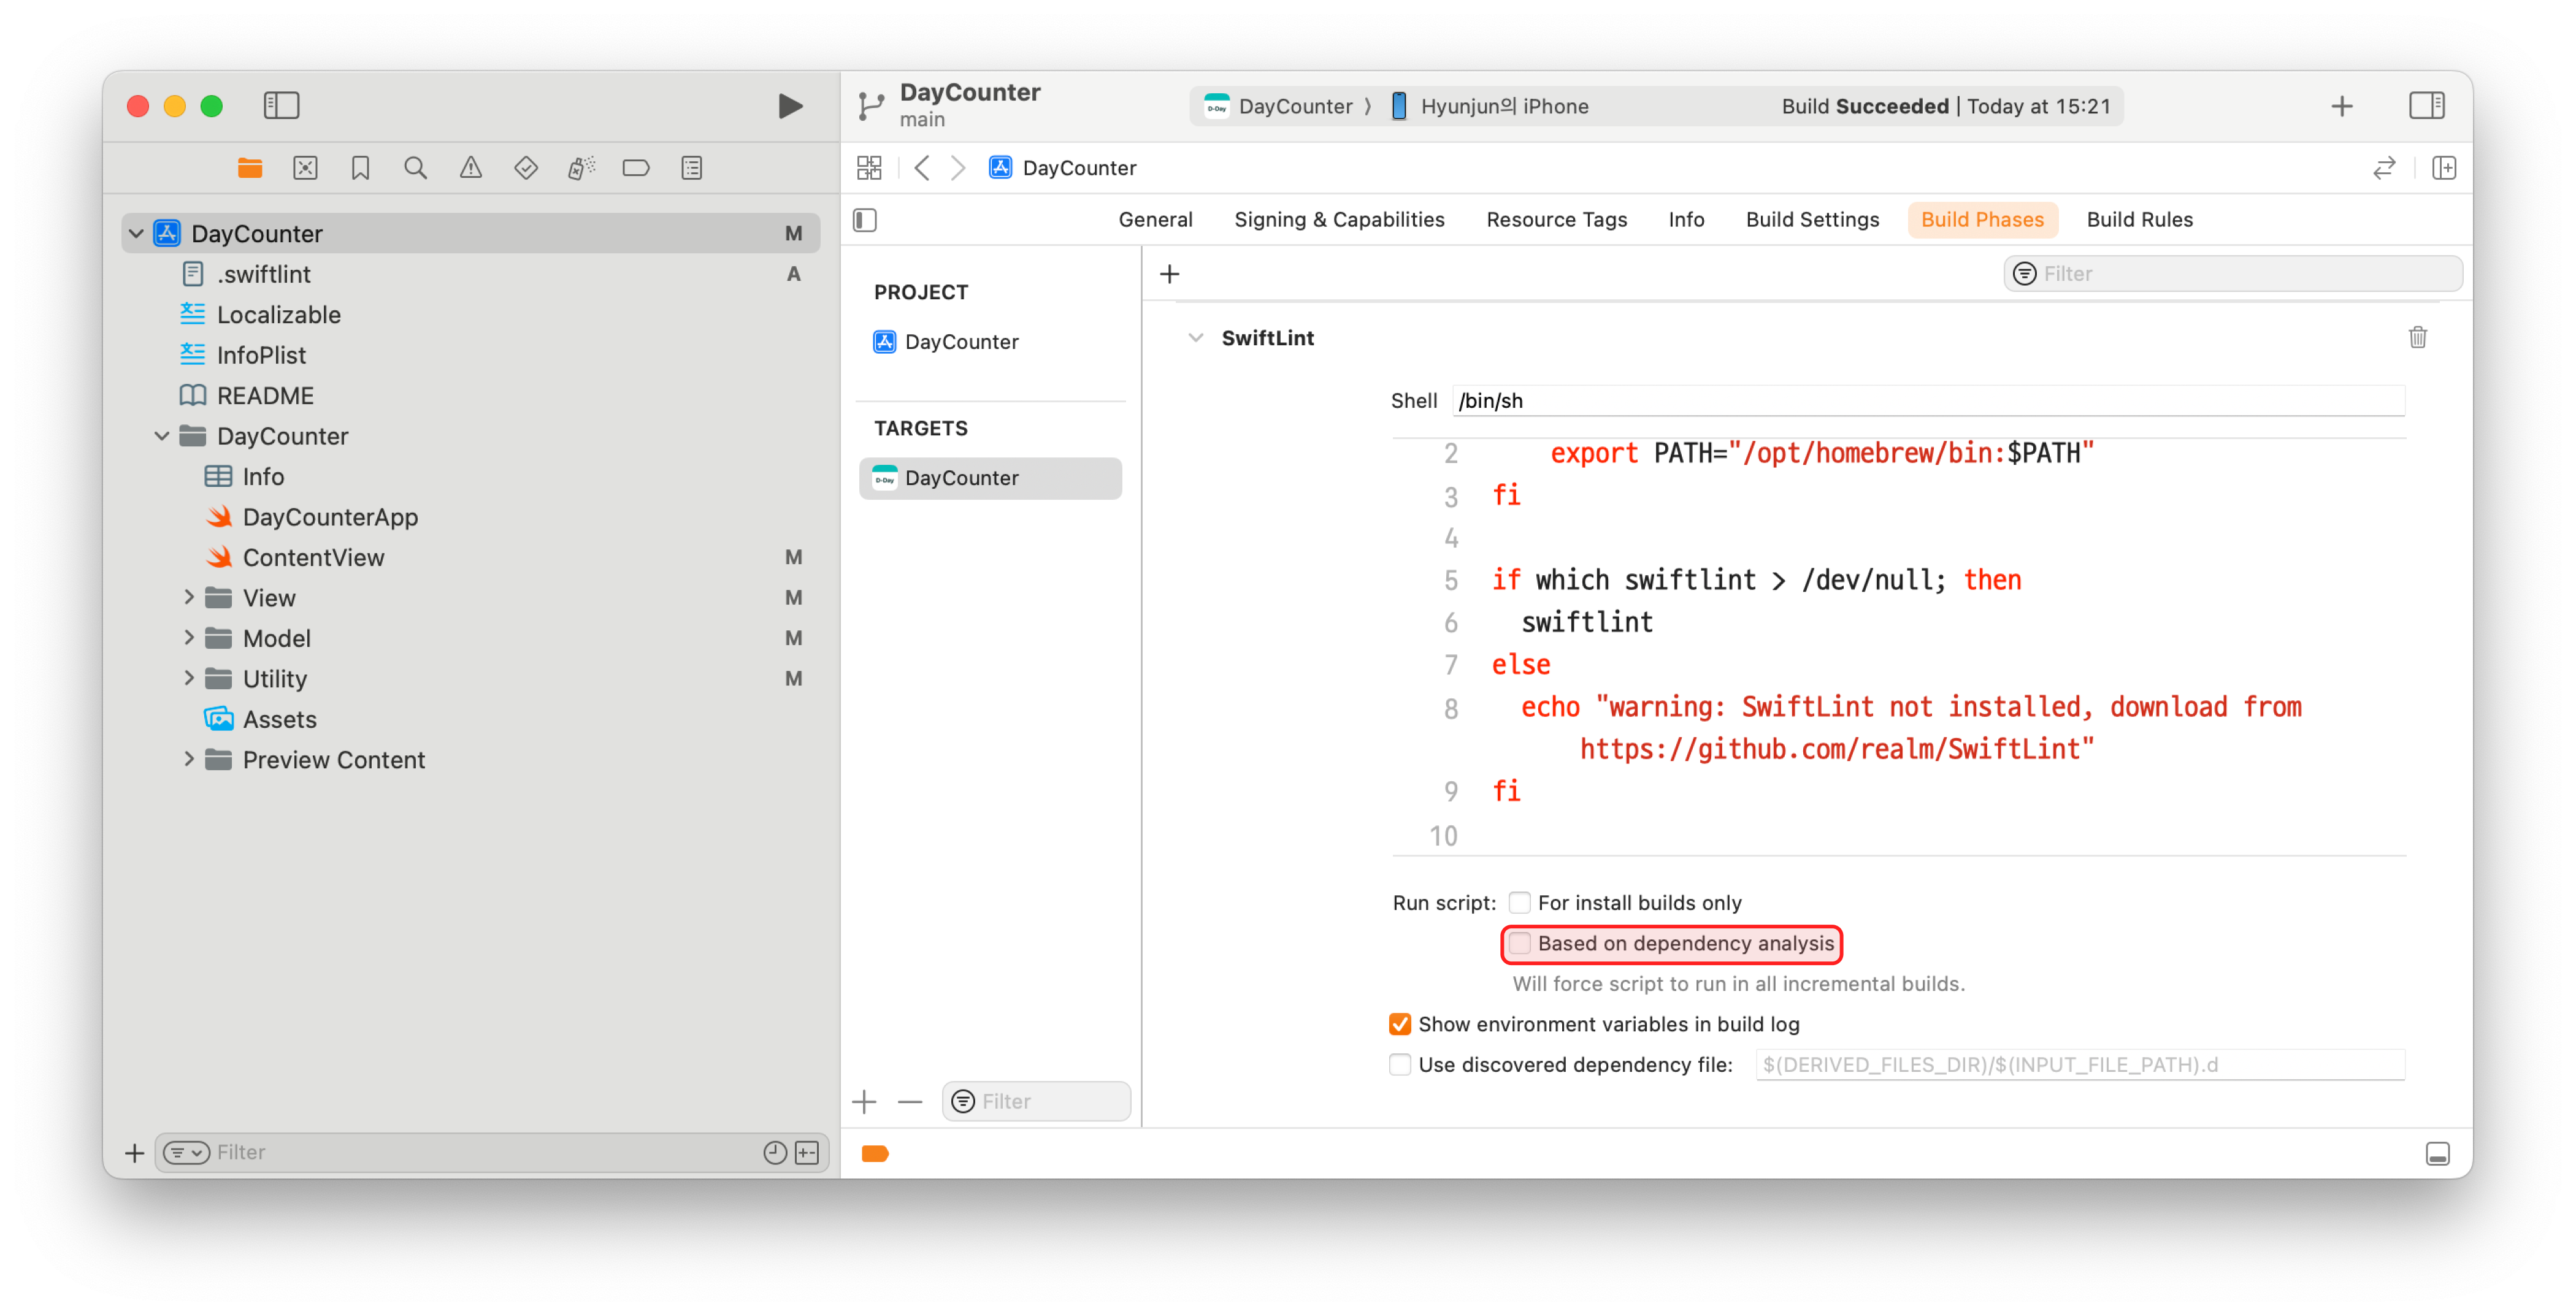The width and height of the screenshot is (2576, 1314).
Task: Open the Bookmark navigator icon
Action: point(360,168)
